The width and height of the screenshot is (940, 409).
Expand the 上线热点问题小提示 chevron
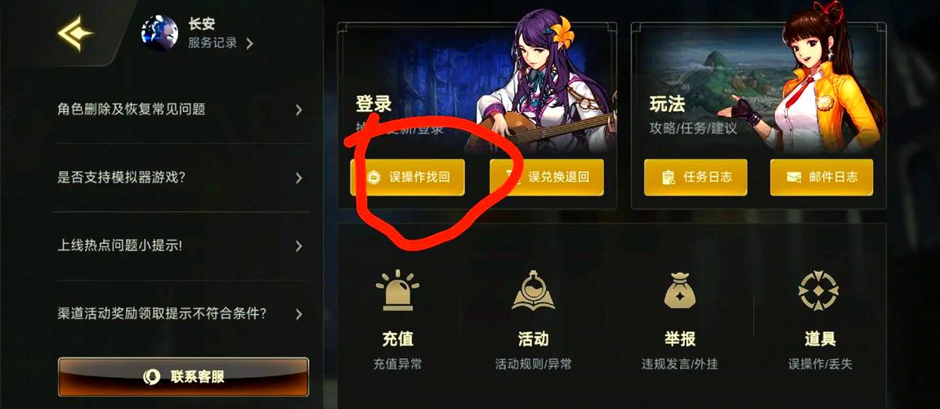[298, 246]
